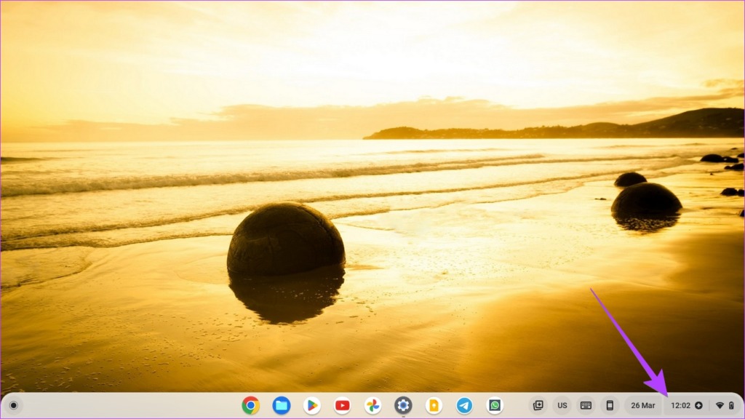
Task: Open the Settings gear app
Action: point(403,405)
